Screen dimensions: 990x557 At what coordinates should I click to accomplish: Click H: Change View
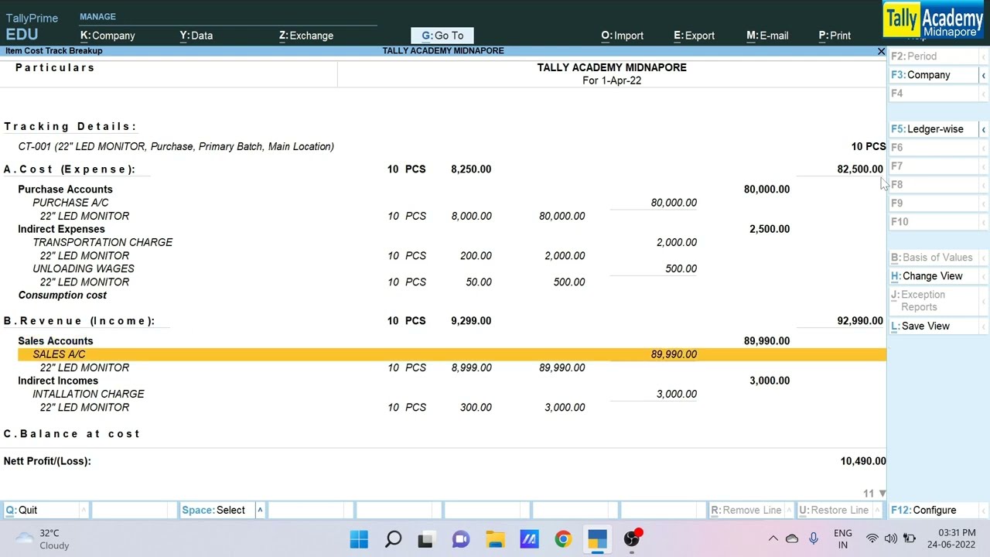click(934, 276)
